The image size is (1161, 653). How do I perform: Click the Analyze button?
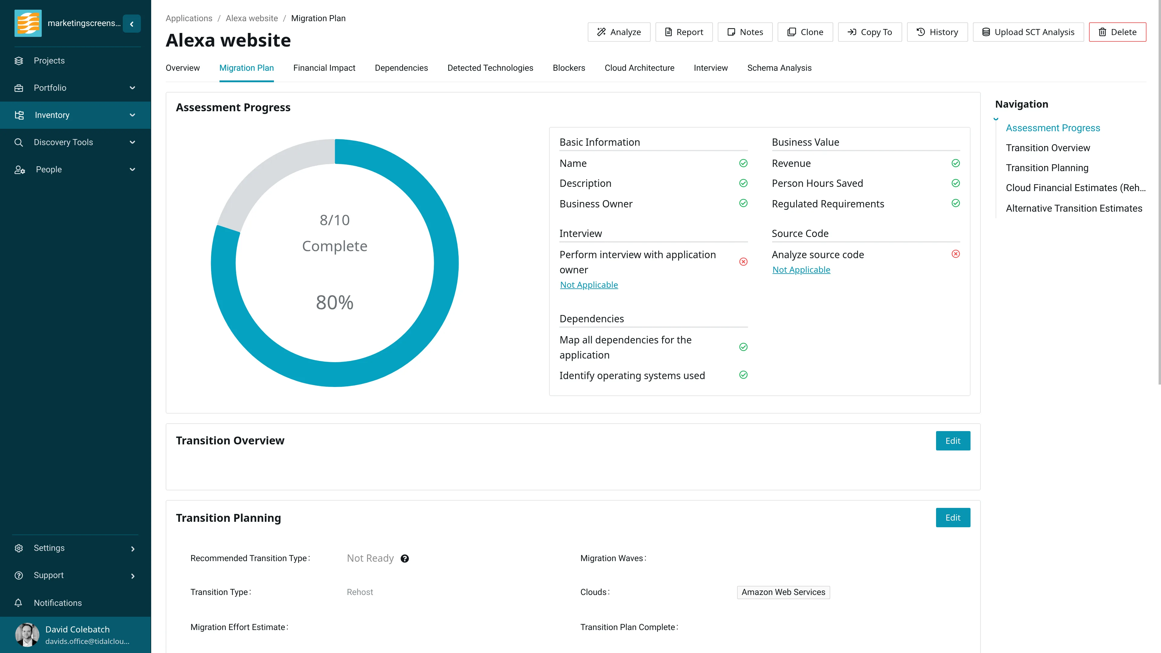[619, 32]
